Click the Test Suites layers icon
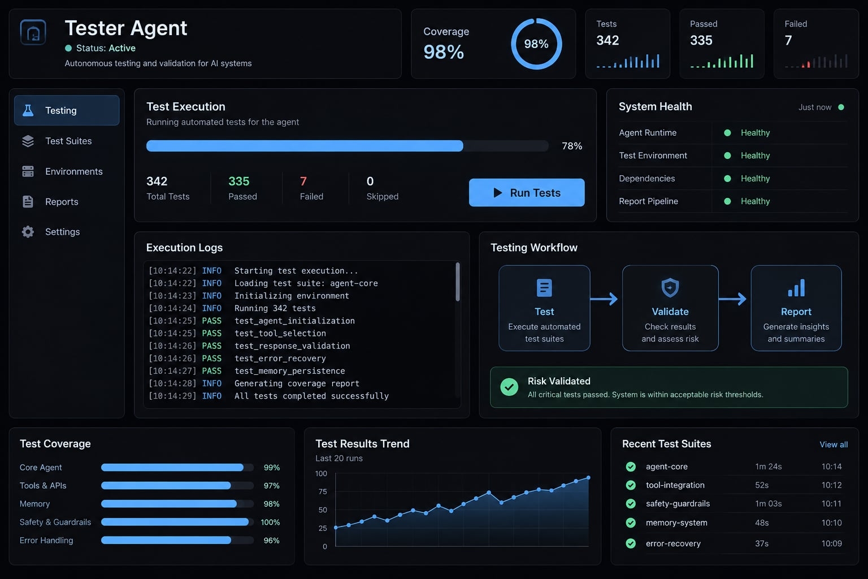868x579 pixels. point(28,141)
